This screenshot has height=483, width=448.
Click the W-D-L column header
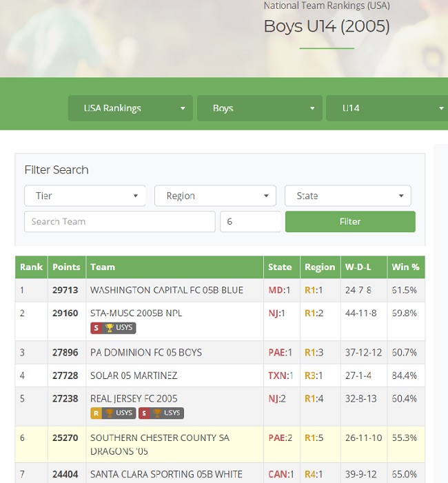(x=364, y=267)
